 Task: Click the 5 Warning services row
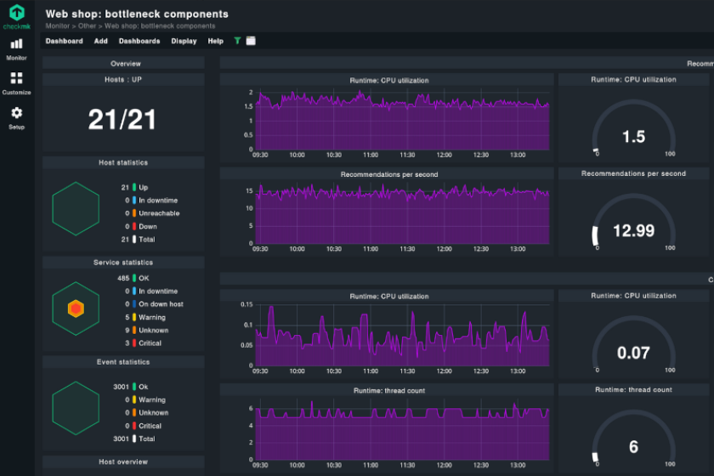145,317
